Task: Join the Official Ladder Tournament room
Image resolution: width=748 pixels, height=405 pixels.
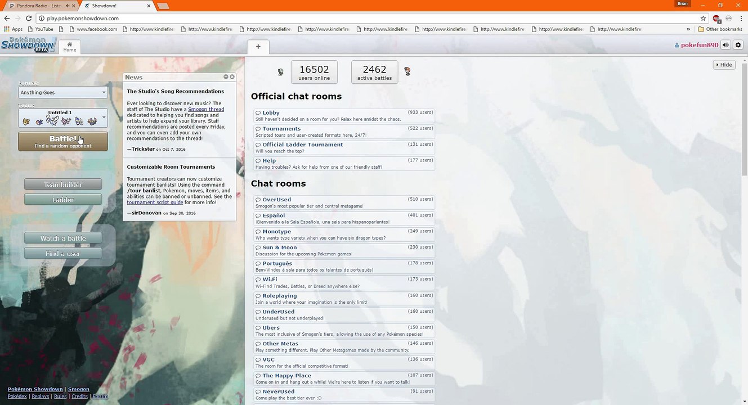Action: (344, 147)
